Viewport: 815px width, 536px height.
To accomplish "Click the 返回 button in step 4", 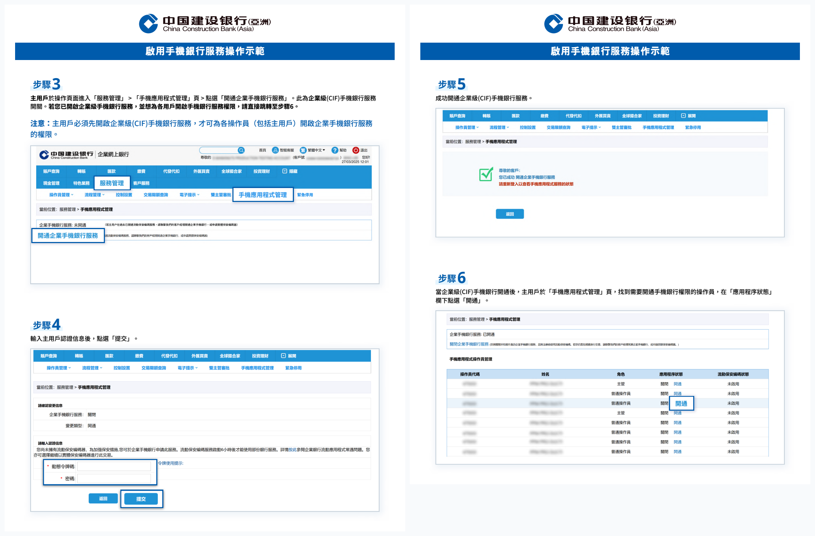I will [x=103, y=499].
